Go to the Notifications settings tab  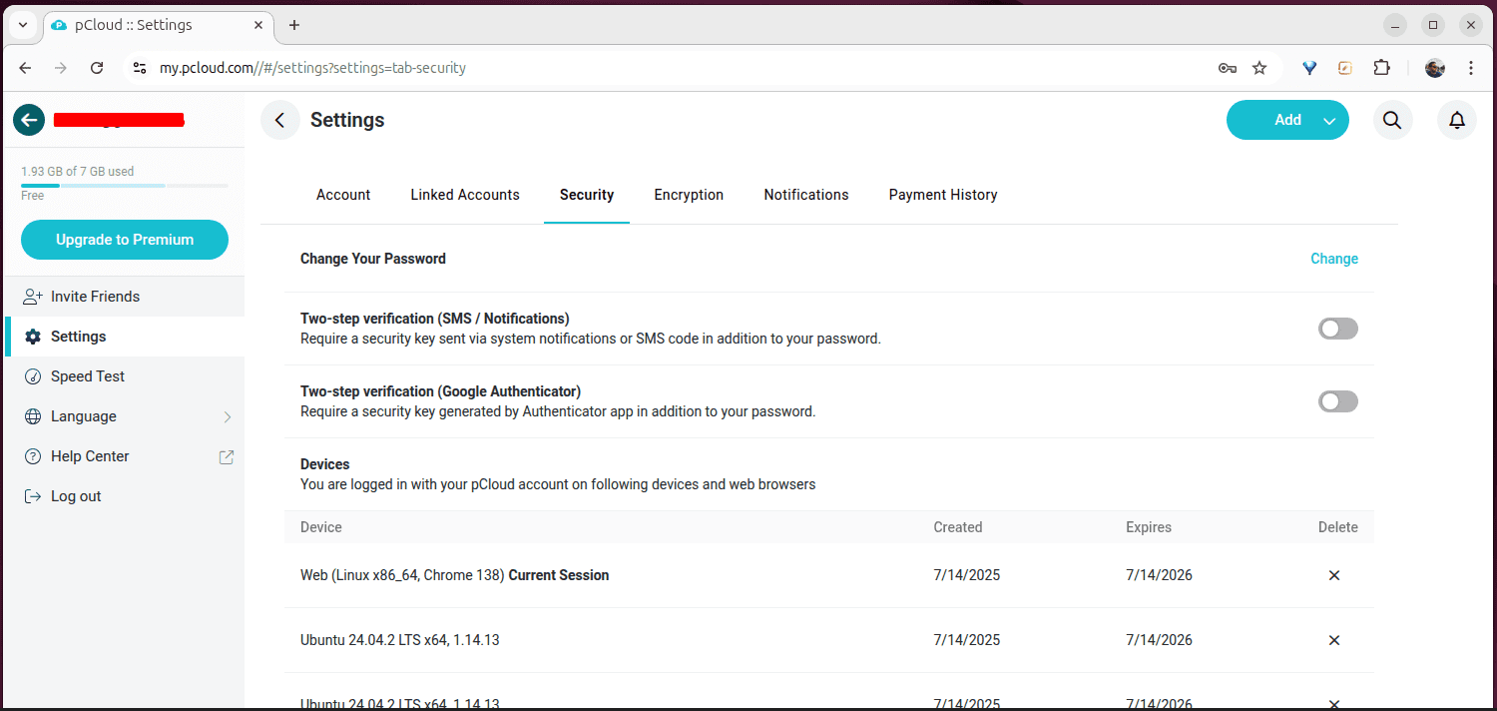(806, 195)
